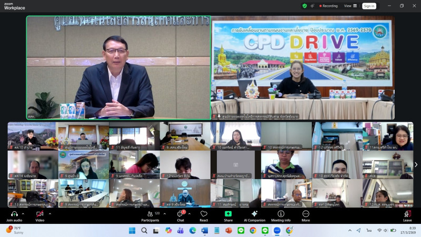Open the View layout menu
The width and height of the screenshot is (421, 237).
point(350,6)
